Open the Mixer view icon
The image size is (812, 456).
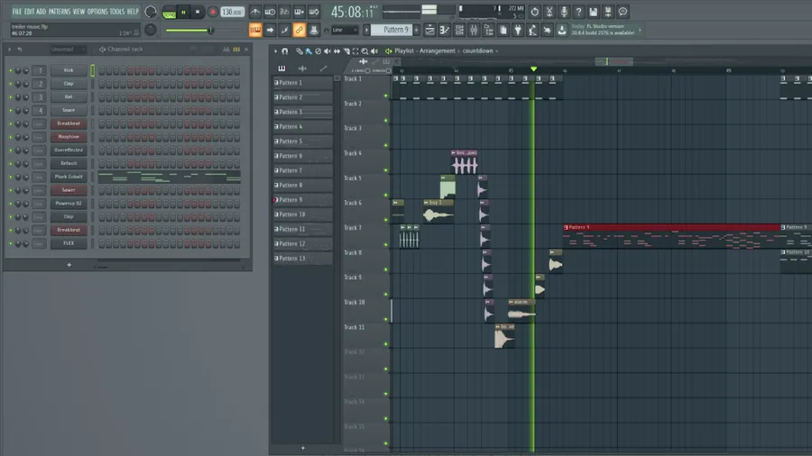(474, 30)
